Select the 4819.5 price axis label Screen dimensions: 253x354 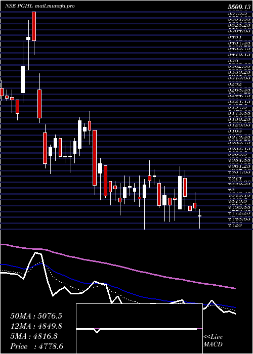pyautogui.click(x=237, y=201)
